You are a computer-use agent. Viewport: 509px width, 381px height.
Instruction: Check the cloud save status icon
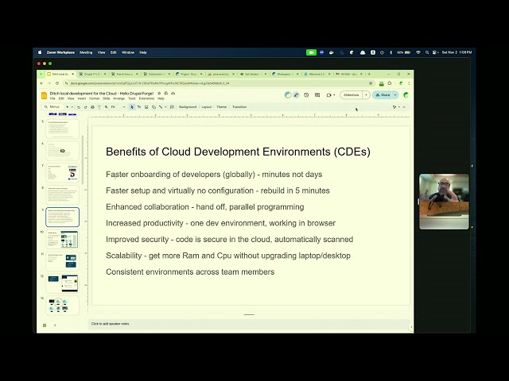173,94
